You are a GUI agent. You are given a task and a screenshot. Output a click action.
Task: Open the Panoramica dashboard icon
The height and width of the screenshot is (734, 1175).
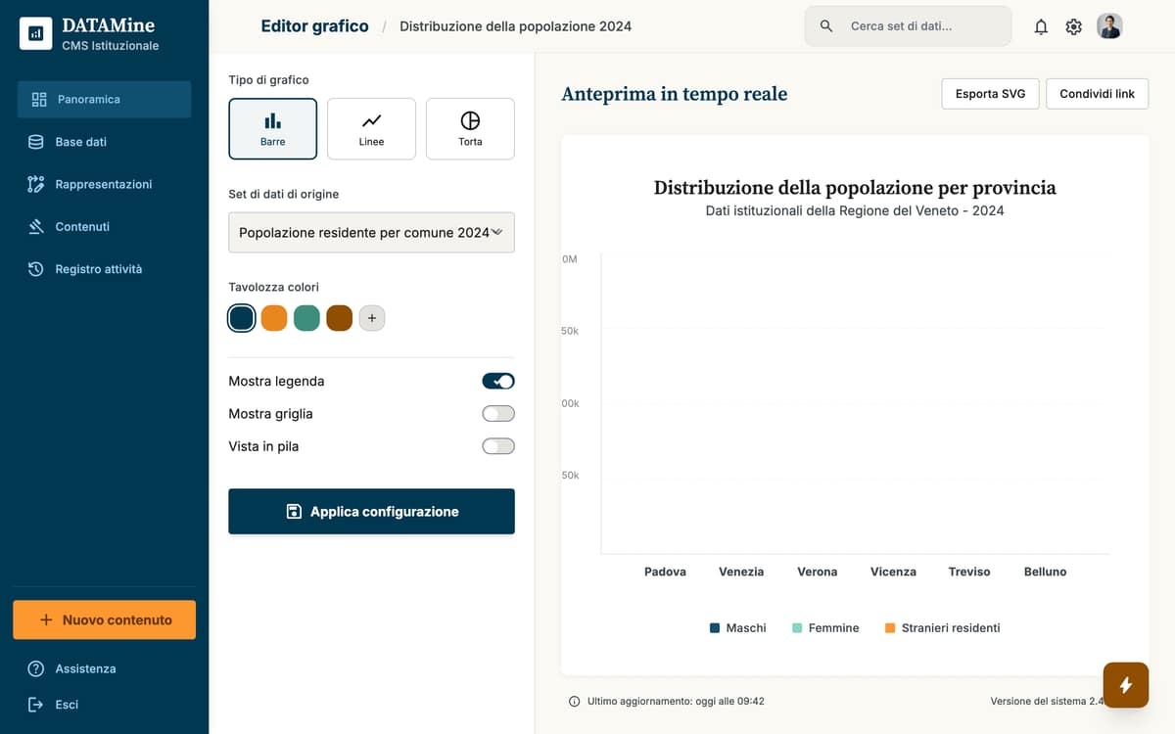(x=39, y=100)
